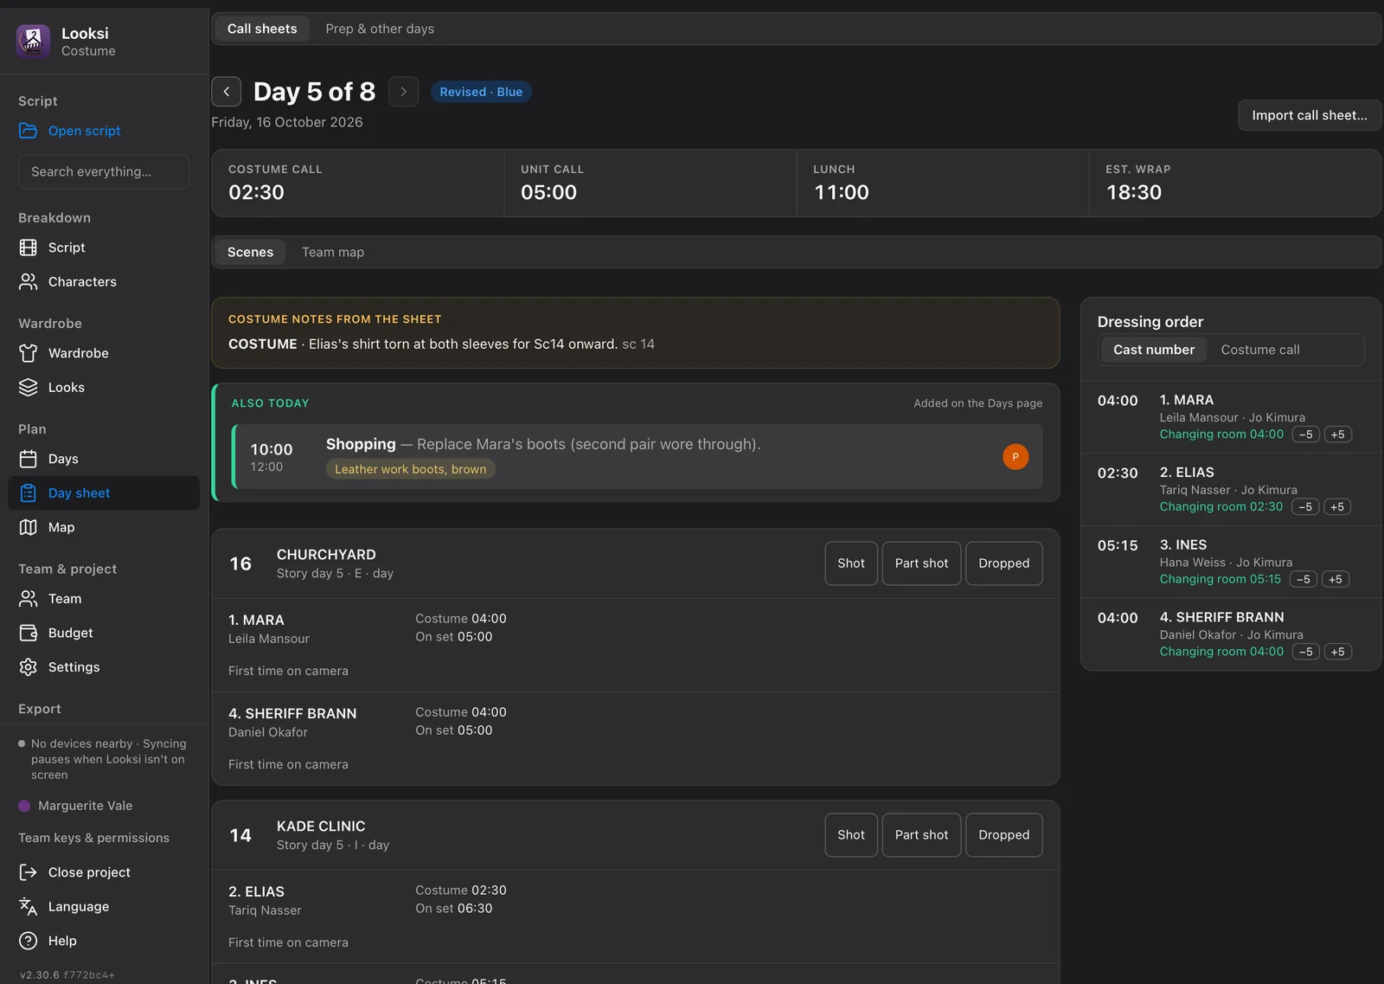Sort dressing order by Costume call
Image resolution: width=1384 pixels, height=984 pixels.
pos(1260,350)
